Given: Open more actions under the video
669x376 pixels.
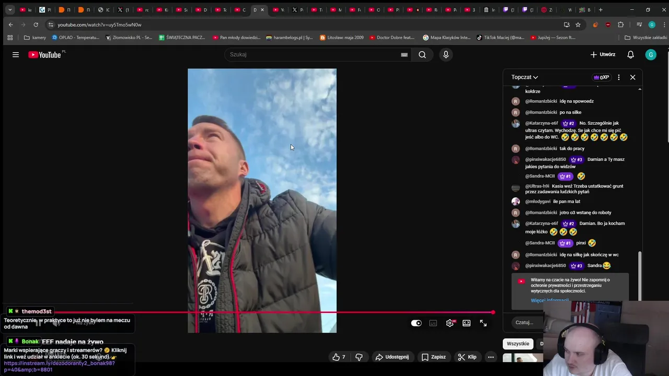Looking at the screenshot, I should (x=491, y=357).
